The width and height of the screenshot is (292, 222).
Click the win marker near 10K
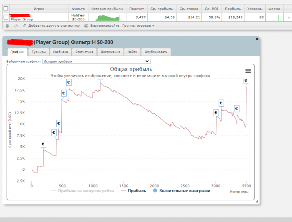pyautogui.click(x=59, y=123)
